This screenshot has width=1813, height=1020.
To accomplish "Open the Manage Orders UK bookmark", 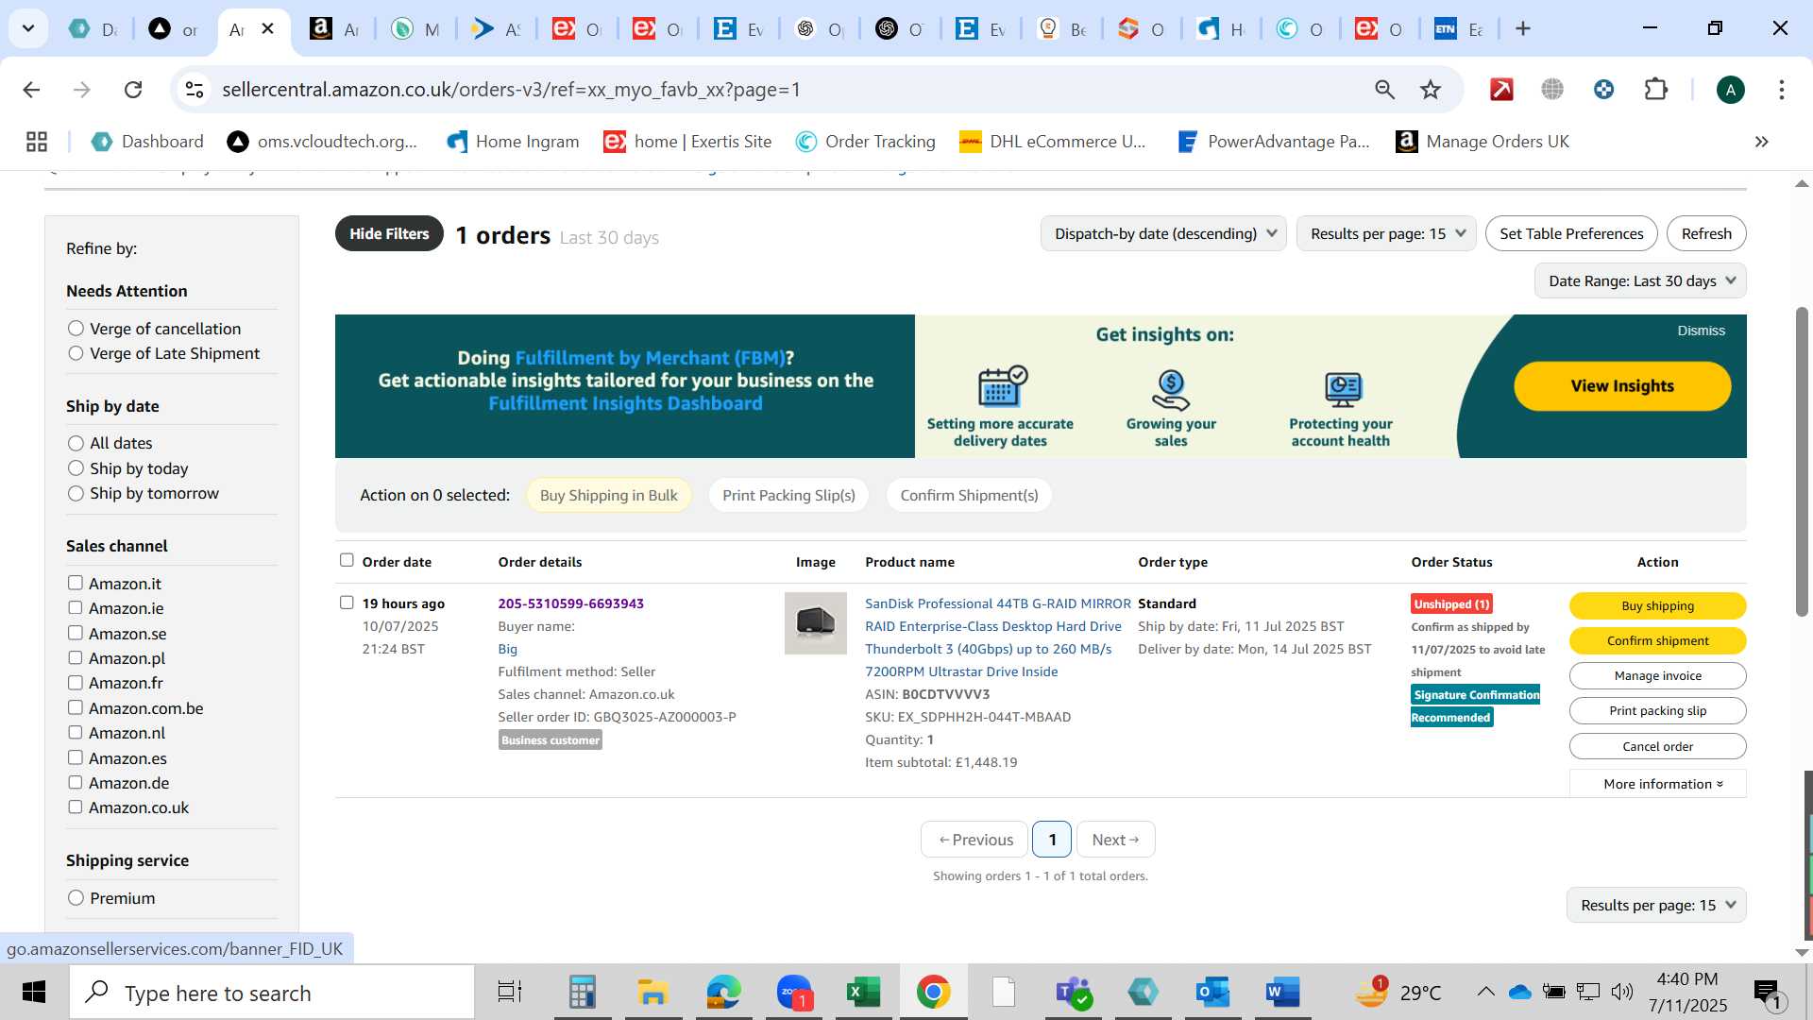I will [x=1483, y=142].
